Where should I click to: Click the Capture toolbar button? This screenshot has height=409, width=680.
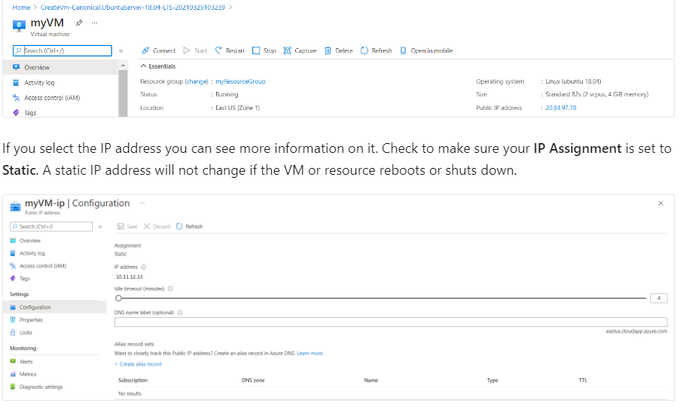pos(300,50)
